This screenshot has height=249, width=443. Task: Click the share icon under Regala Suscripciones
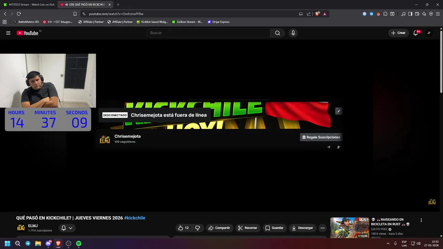pos(329,147)
